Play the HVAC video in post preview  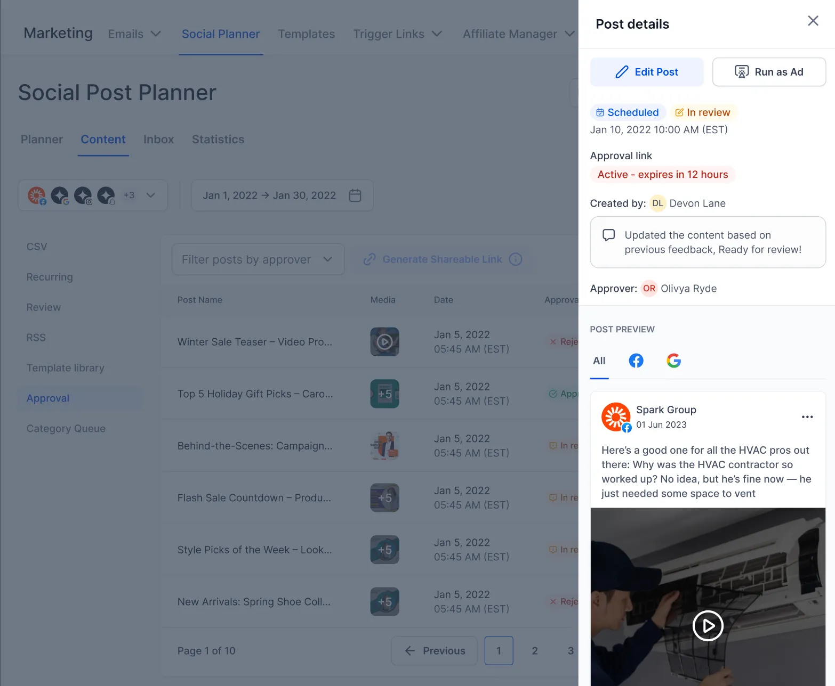[707, 625]
